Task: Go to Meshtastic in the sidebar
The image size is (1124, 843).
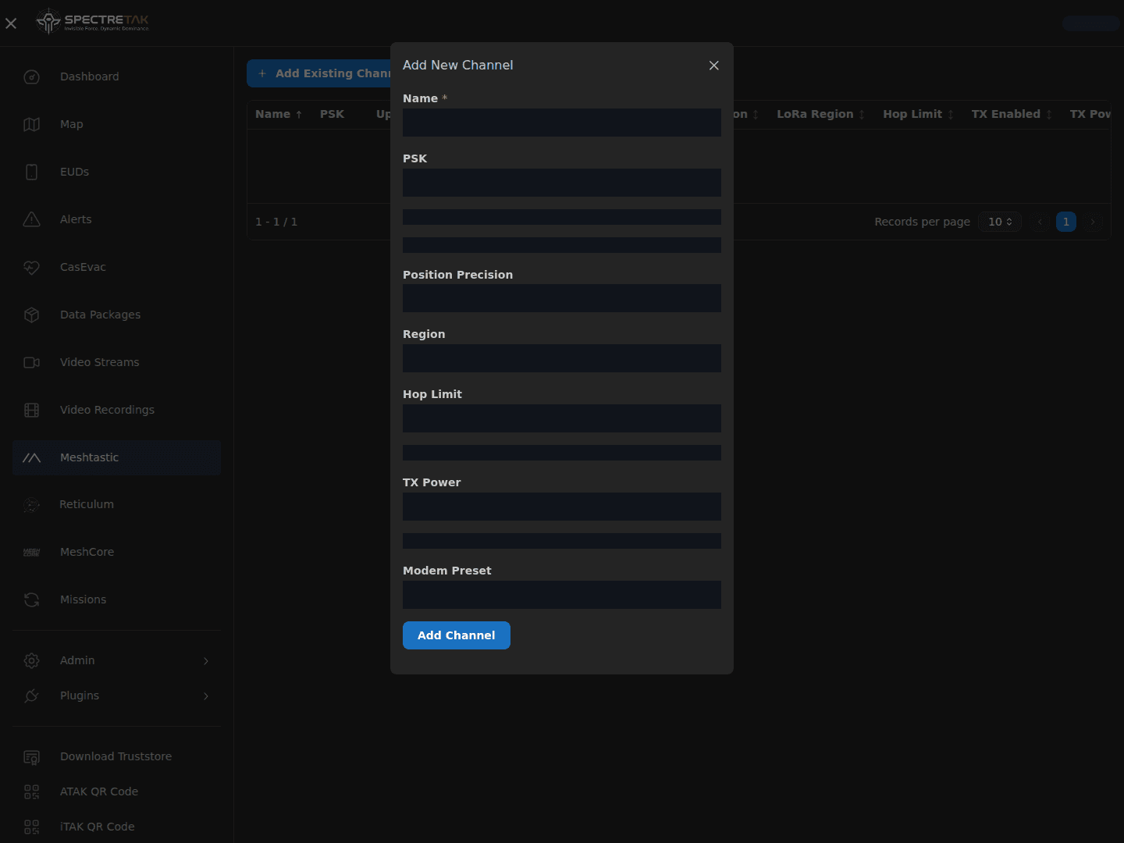Action: (117, 457)
